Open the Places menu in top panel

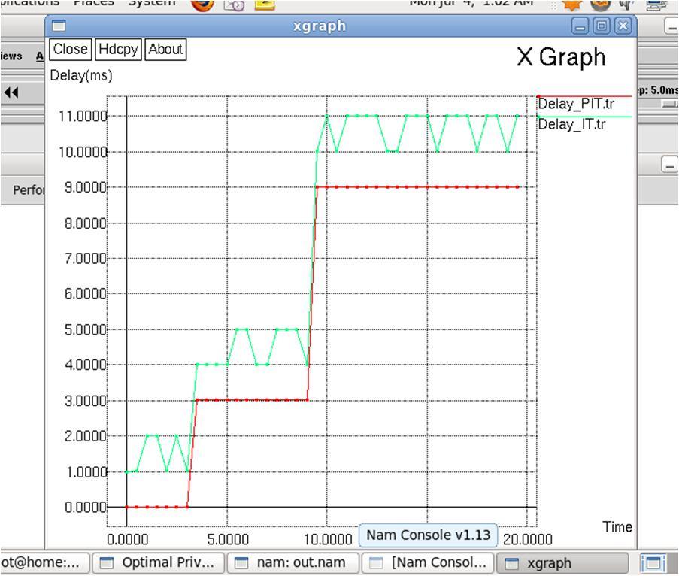(93, 3)
